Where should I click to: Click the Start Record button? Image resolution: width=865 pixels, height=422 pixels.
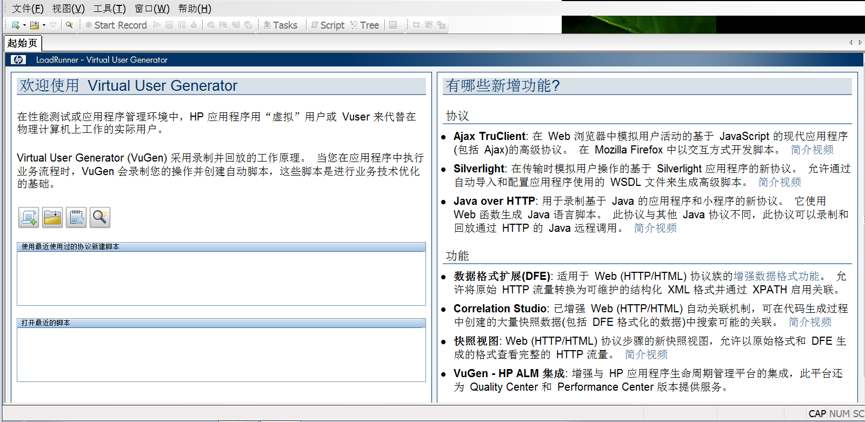click(x=116, y=25)
